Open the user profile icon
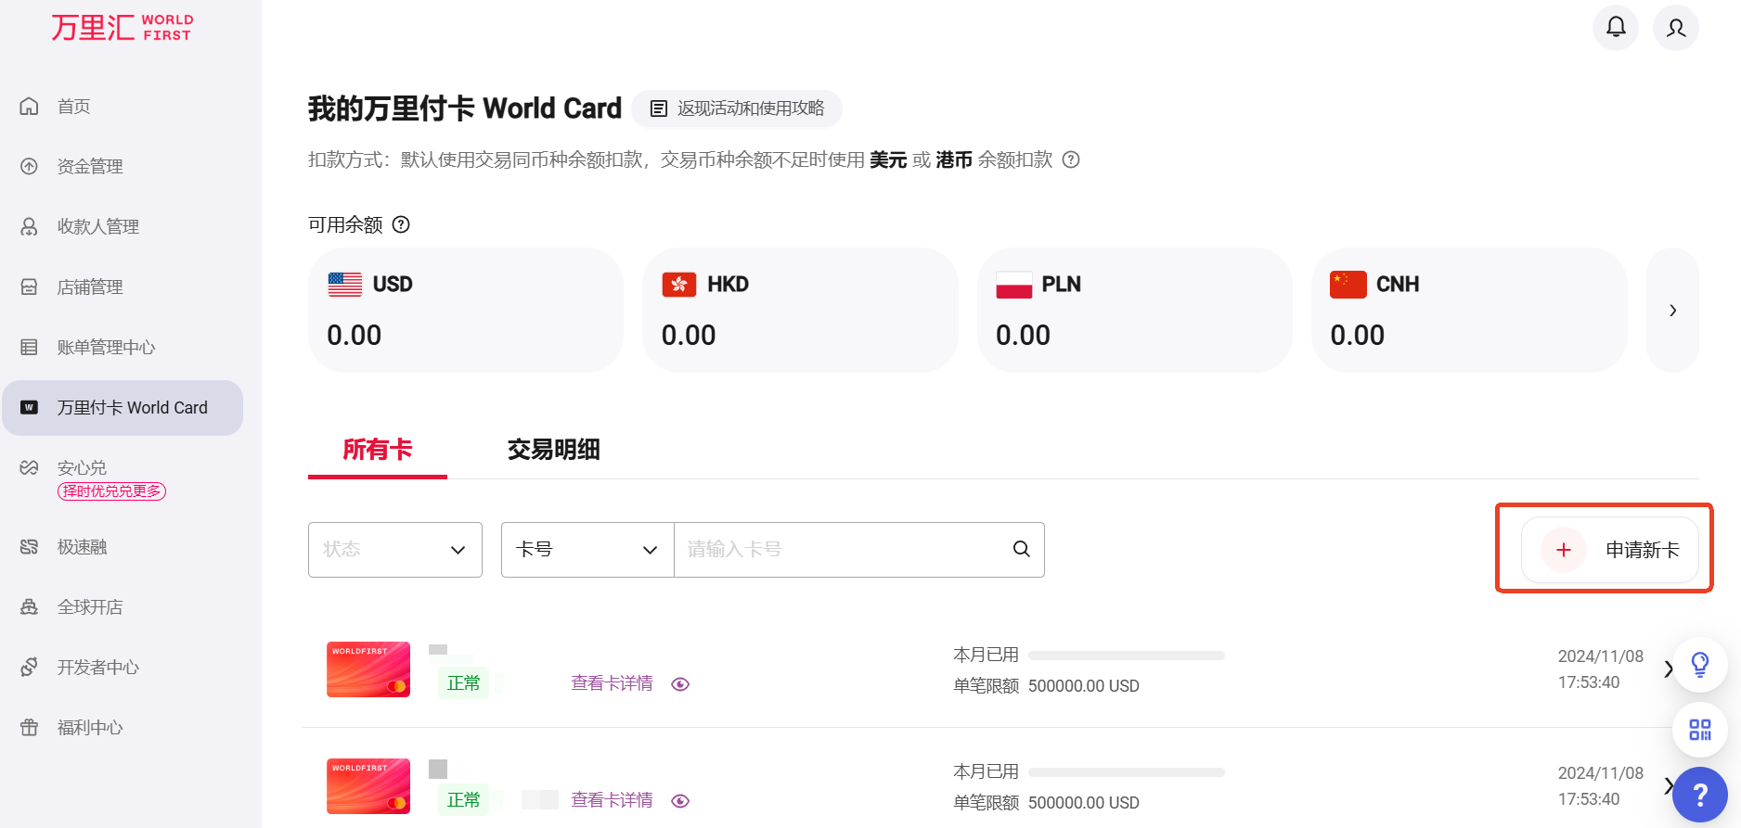Viewport: 1741px width, 828px height. coord(1675,28)
